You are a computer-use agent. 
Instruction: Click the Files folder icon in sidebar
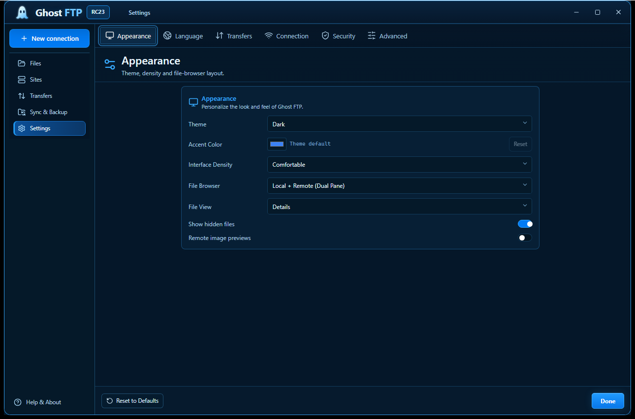(x=22, y=63)
